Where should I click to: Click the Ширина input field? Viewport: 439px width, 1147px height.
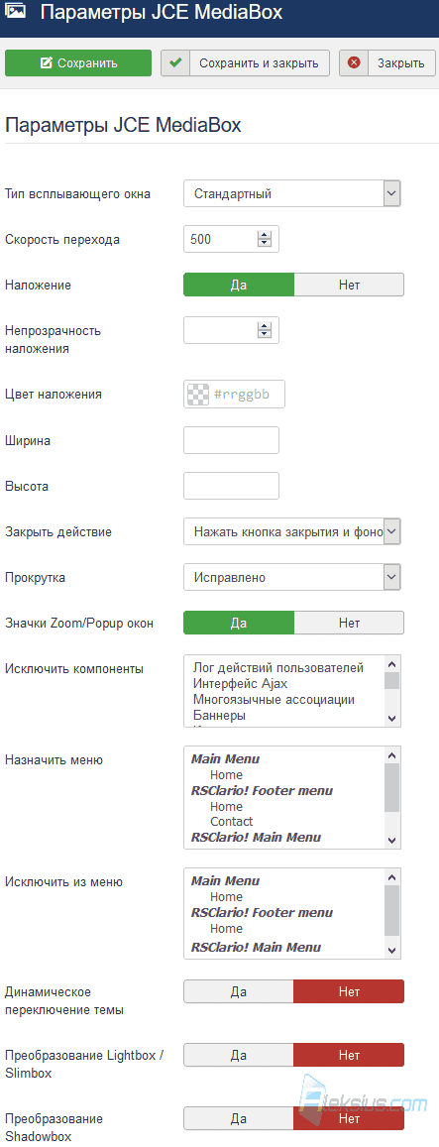point(231,440)
